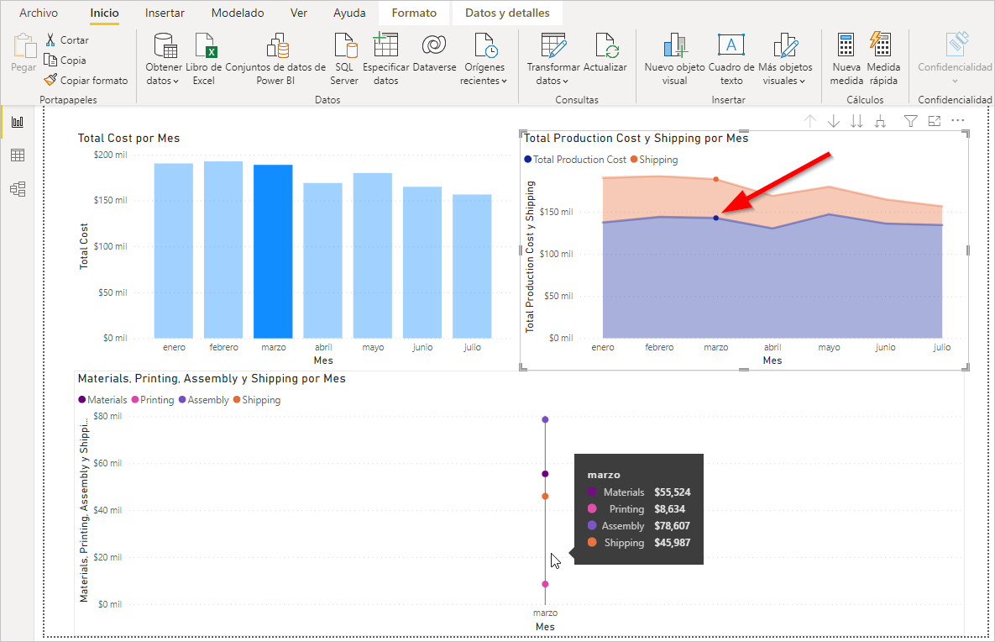Click the Materials point at $55,524 in the bottom chart
995x642 pixels.
point(545,474)
